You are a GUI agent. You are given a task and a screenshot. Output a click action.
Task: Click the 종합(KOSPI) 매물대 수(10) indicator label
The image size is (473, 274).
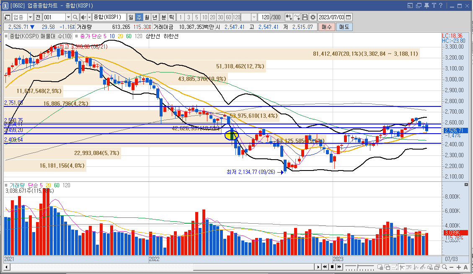coord(41,36)
